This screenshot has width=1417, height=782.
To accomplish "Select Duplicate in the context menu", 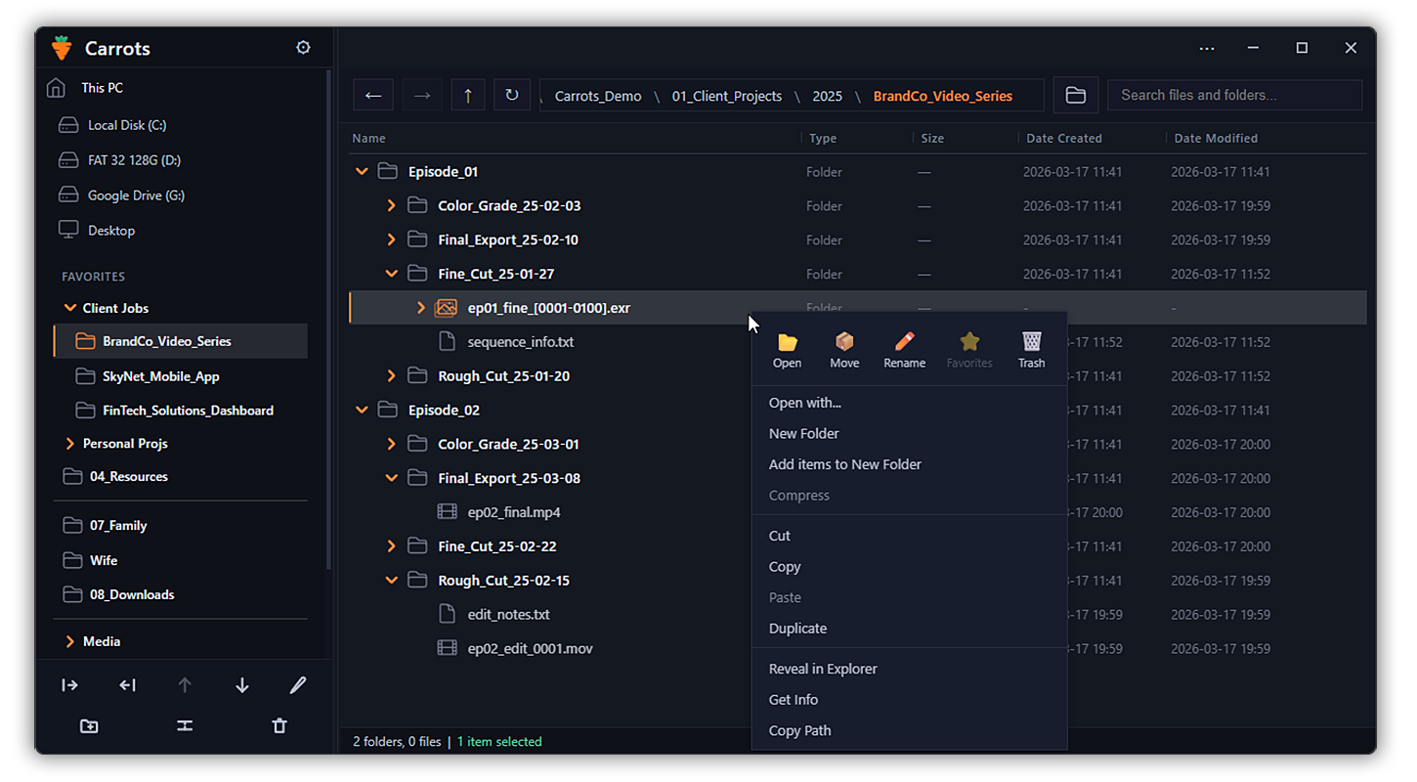I will (x=797, y=629).
